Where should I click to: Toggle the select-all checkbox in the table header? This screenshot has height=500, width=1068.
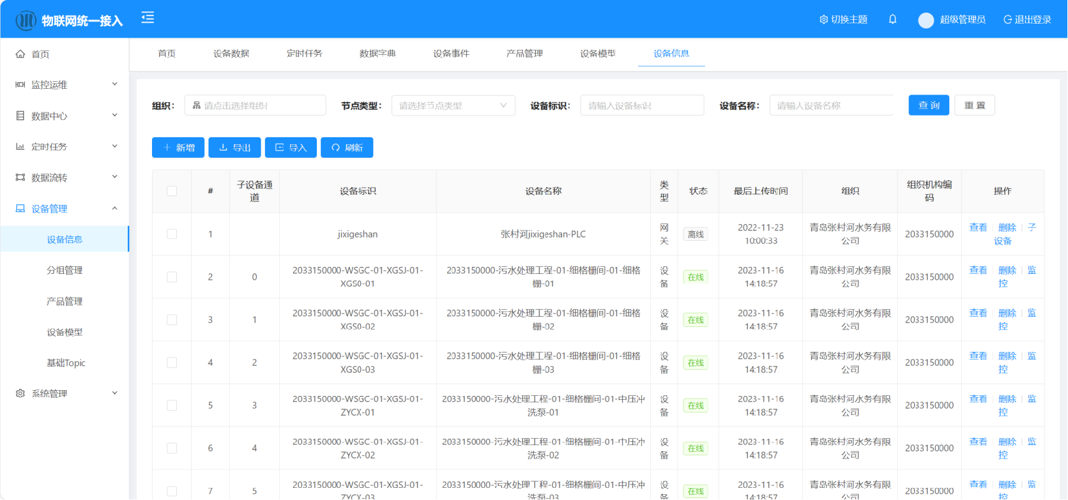coord(172,191)
